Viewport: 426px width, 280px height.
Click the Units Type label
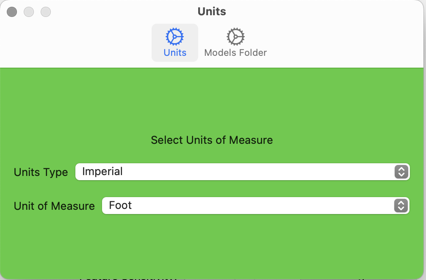[x=41, y=173]
